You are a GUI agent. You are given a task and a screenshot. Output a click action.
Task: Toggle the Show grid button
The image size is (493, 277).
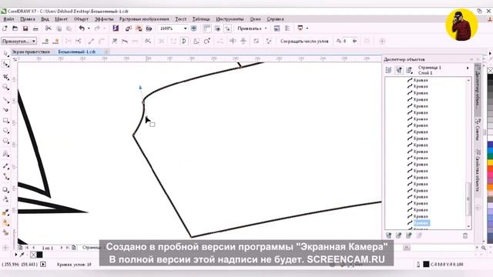[x=217, y=28]
